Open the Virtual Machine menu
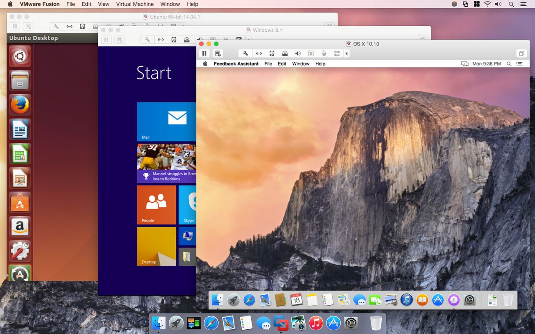Image resolution: width=535 pixels, height=334 pixels. 134,4
